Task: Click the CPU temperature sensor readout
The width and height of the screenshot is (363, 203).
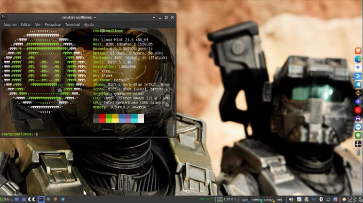Action: click(207, 199)
